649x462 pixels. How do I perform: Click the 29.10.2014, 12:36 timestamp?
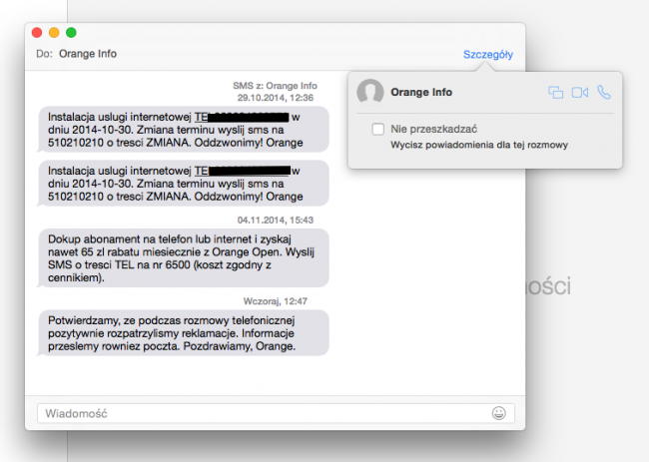[276, 98]
